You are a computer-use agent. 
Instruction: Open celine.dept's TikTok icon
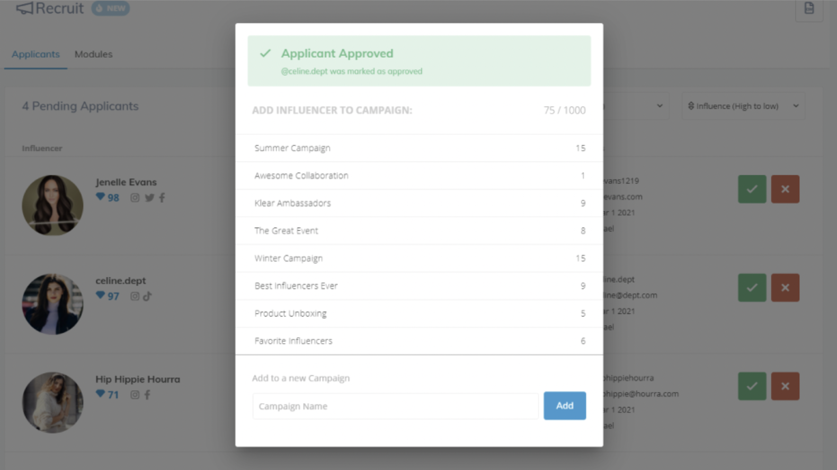[x=147, y=296]
